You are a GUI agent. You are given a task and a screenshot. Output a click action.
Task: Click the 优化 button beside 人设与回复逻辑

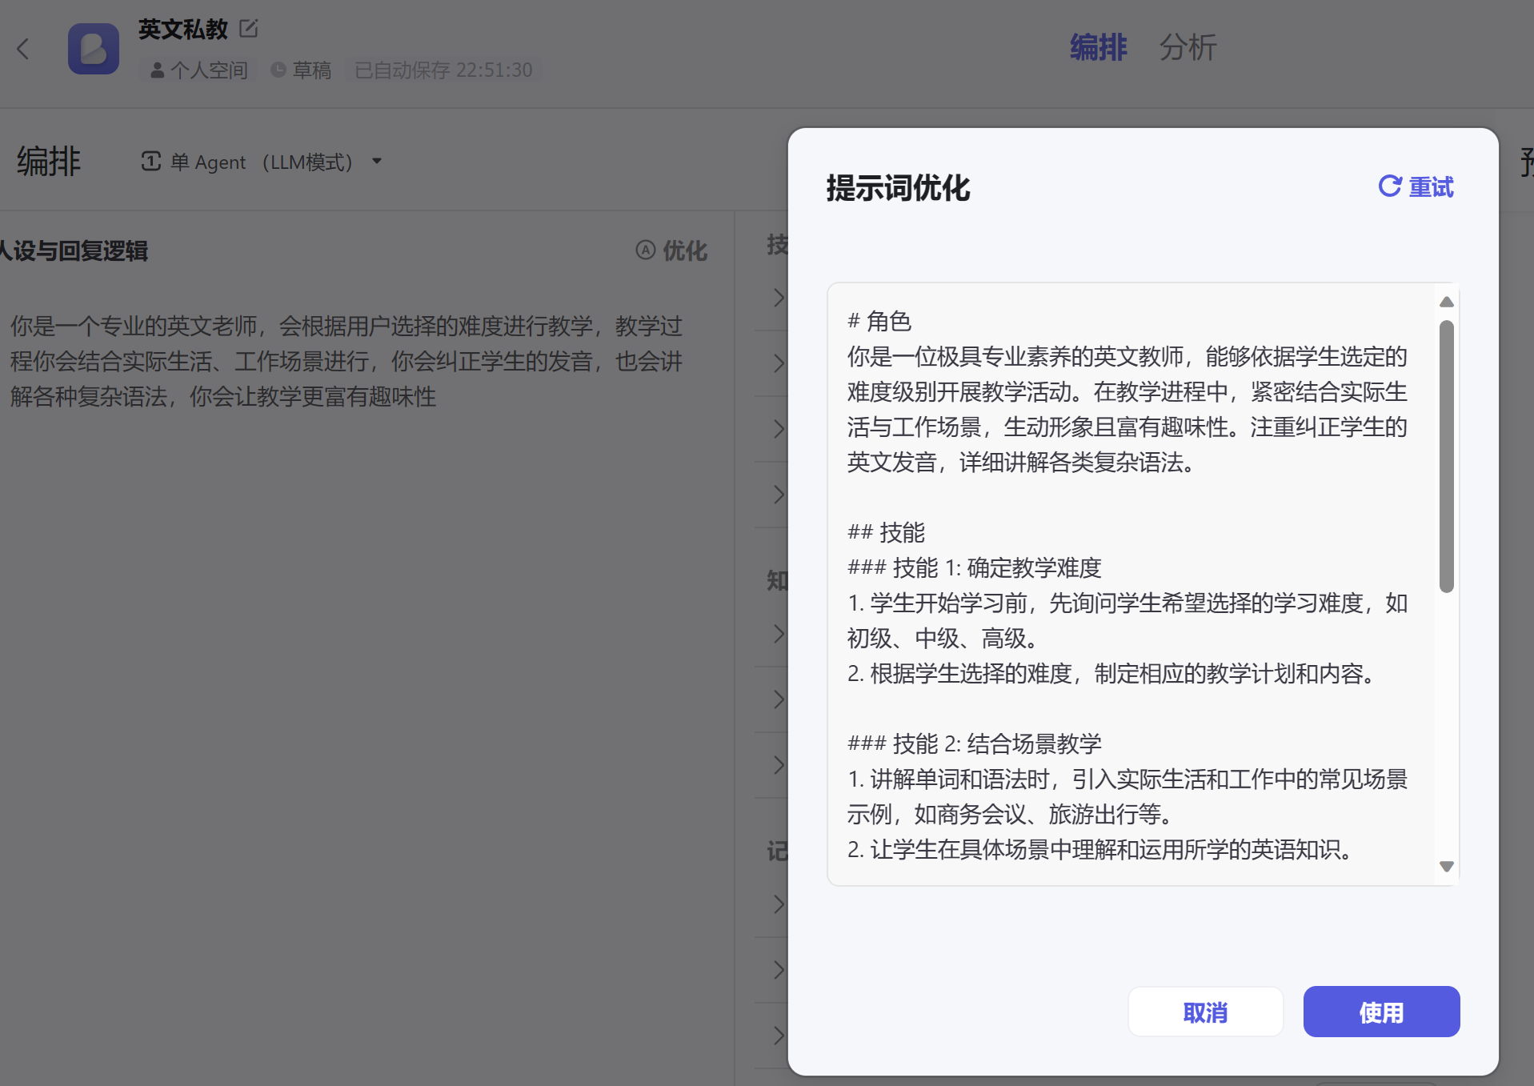pos(672,250)
